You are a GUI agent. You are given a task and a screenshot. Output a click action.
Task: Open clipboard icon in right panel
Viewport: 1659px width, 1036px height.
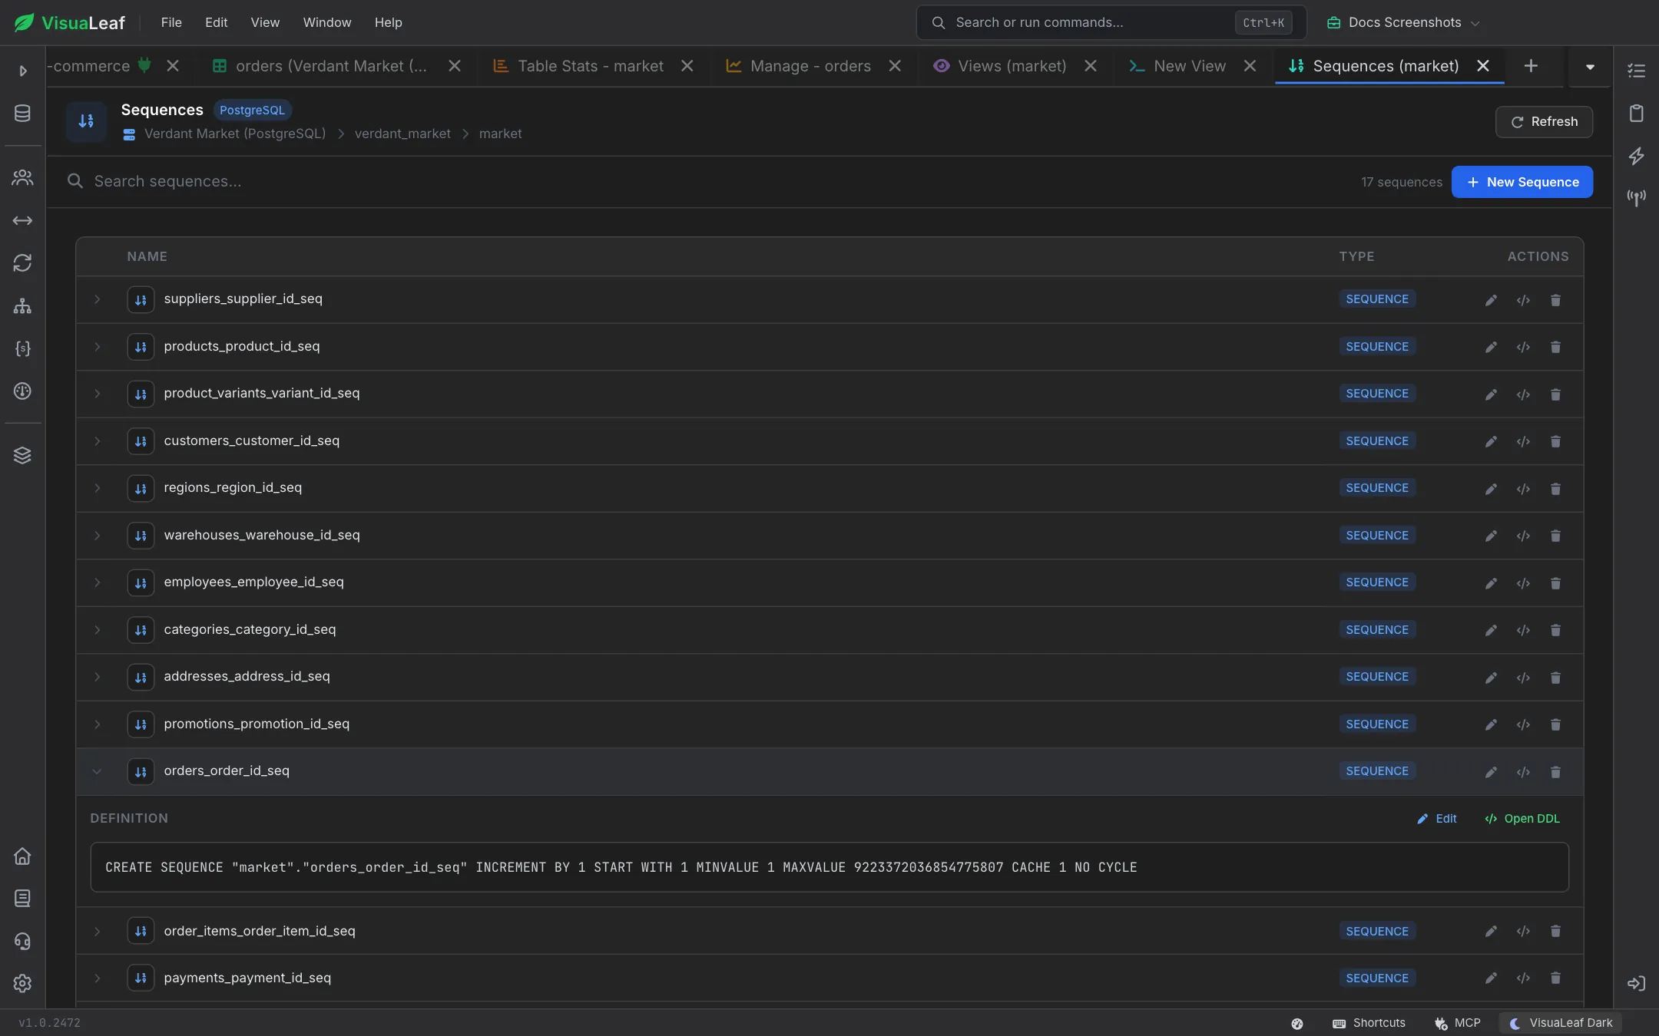(1636, 114)
